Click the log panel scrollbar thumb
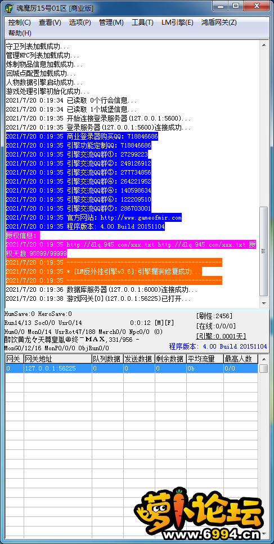The width and height of the screenshot is (274, 544). tap(264, 251)
